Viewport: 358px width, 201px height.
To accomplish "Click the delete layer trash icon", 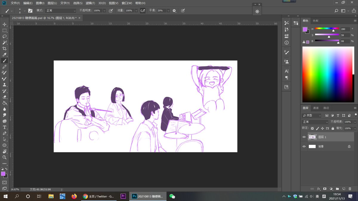I will pyautogui.click(x=350, y=189).
